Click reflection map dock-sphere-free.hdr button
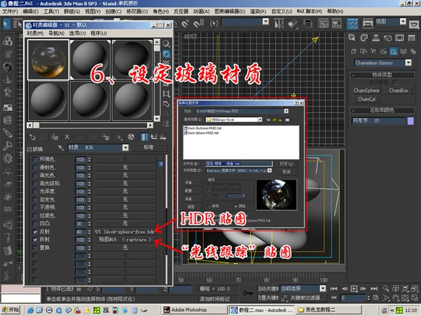 (x=125, y=232)
